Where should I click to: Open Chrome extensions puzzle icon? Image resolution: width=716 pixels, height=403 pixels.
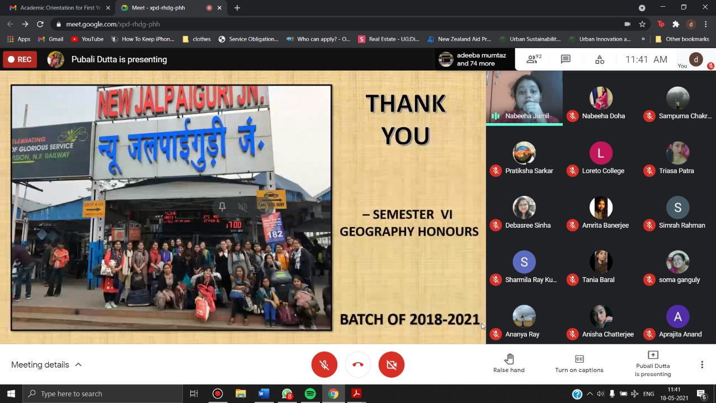tap(676, 24)
